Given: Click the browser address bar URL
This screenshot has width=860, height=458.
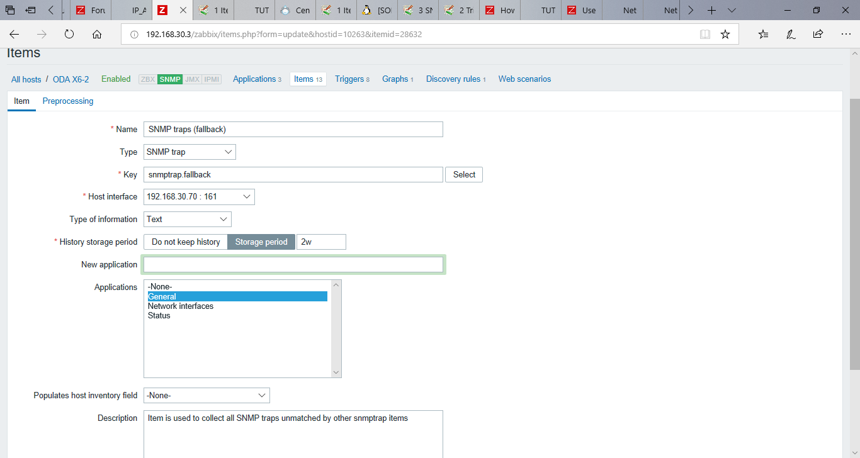Looking at the screenshot, I should click(x=284, y=35).
